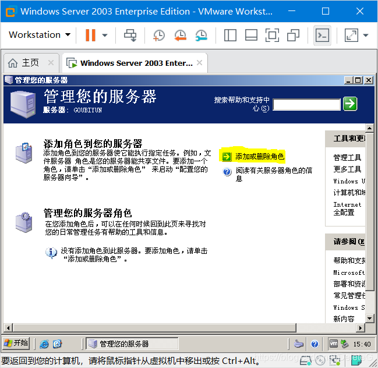The height and width of the screenshot is (368, 378).
Task: Click the large server icon in header
Action: (23, 104)
